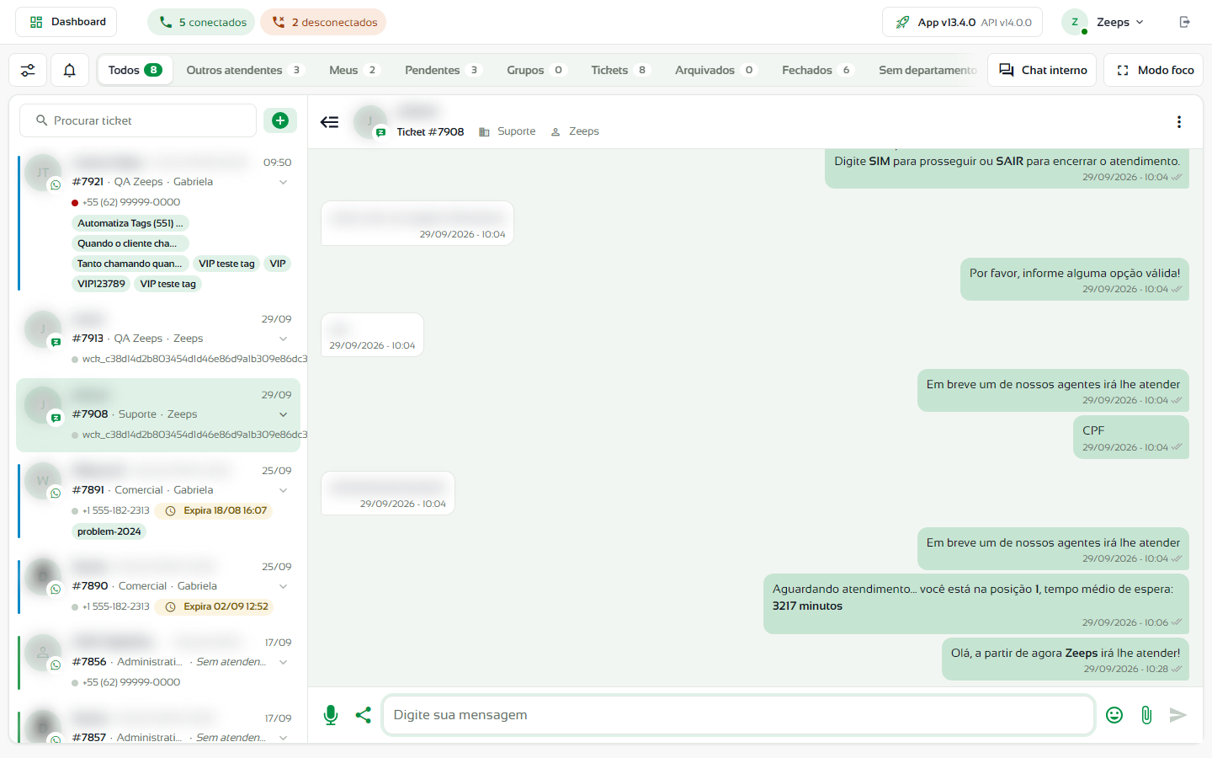The image size is (1212, 758).
Task: Click the Zeeps user avatar
Action: coord(1075,22)
